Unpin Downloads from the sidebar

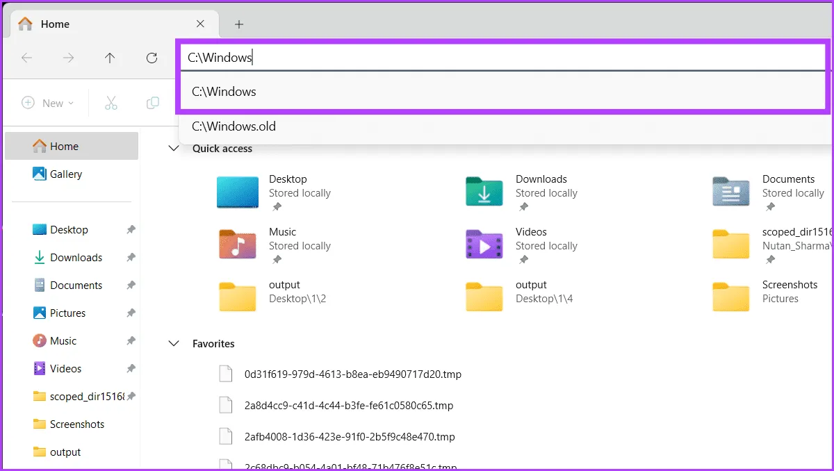click(131, 257)
